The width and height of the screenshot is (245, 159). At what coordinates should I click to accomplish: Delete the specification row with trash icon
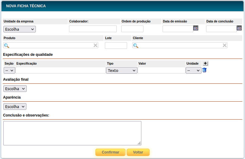(205, 70)
